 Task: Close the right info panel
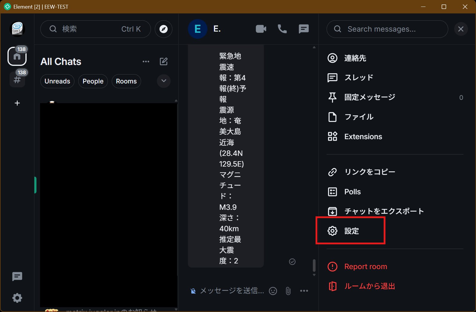point(461,29)
